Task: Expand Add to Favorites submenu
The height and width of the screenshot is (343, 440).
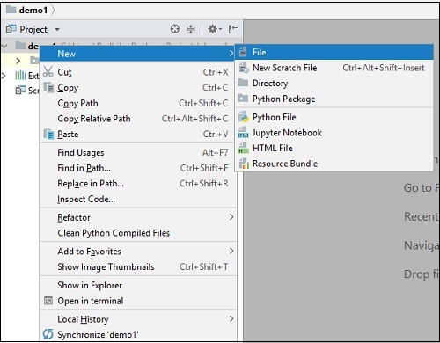Action: point(138,252)
